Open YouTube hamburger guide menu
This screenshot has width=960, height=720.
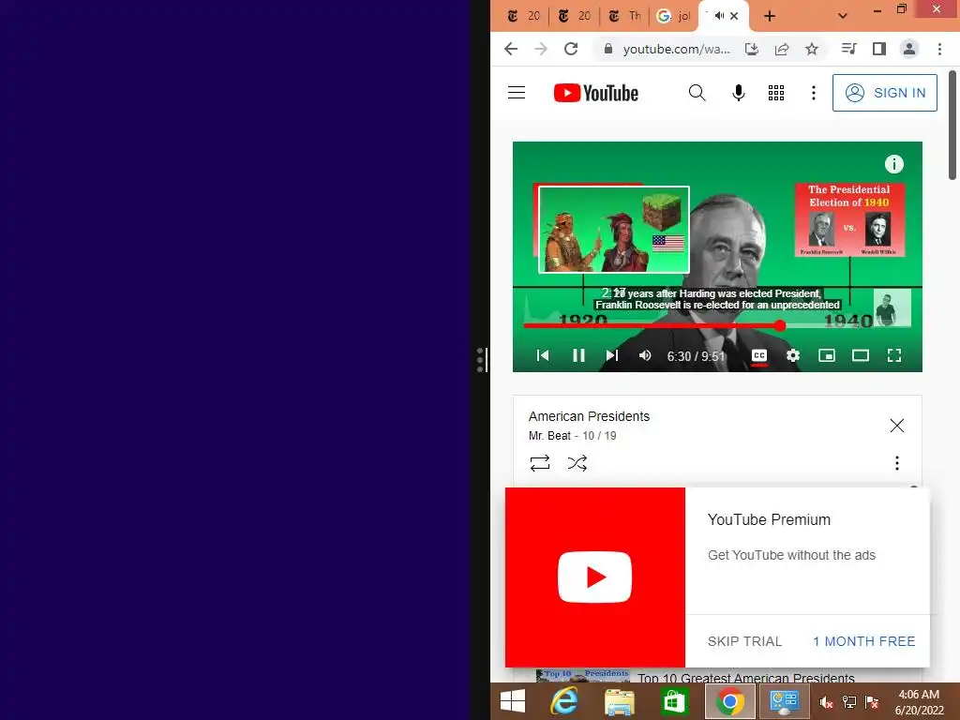[517, 93]
